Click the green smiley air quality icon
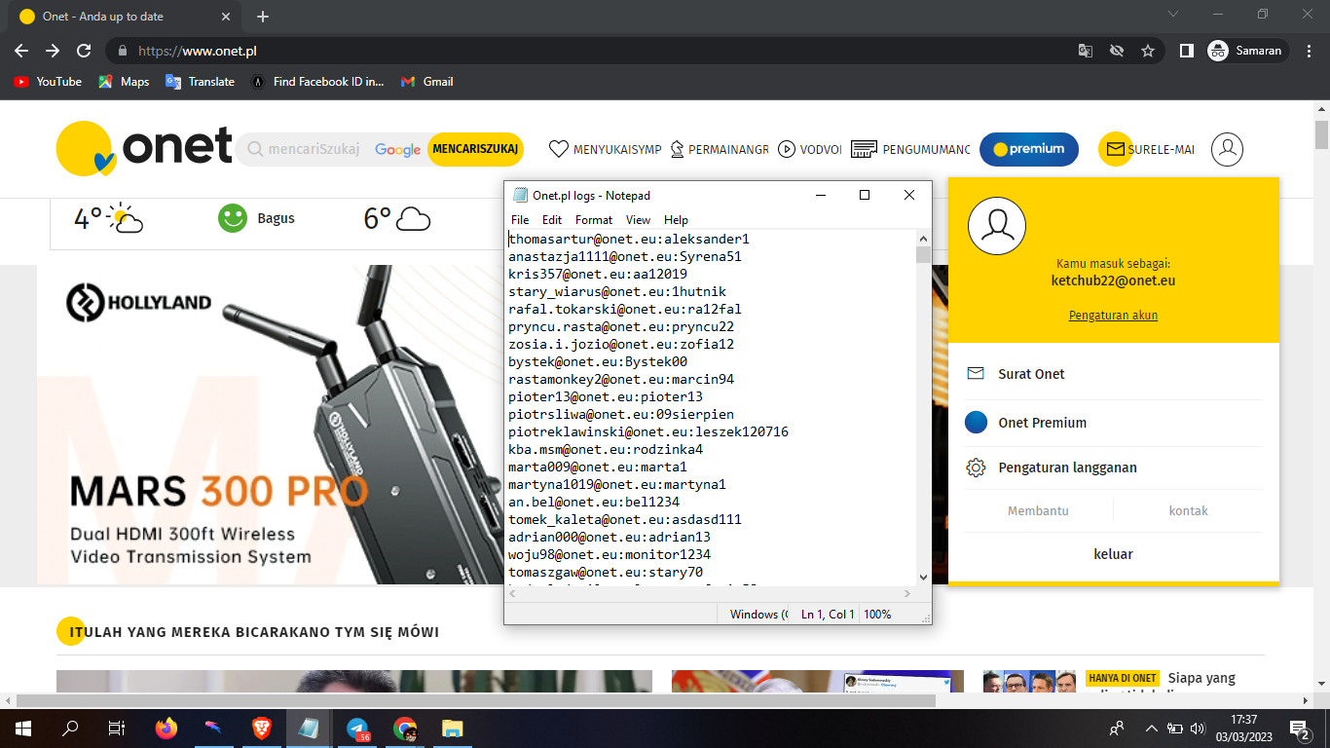 click(x=233, y=218)
